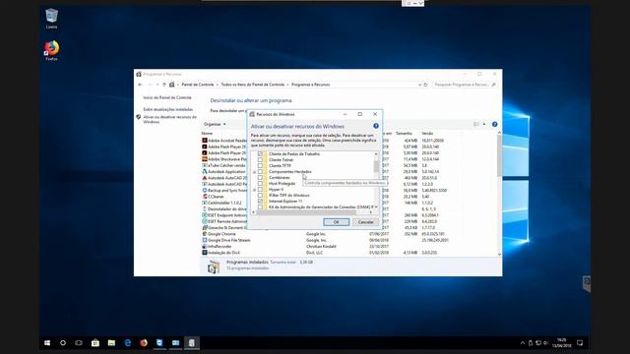
Task: Uncheck Cliente de Pastas de Trabalho checkbox
Action: 260,153
